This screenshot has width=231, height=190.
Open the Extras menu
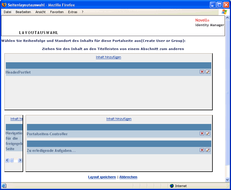click(73, 12)
